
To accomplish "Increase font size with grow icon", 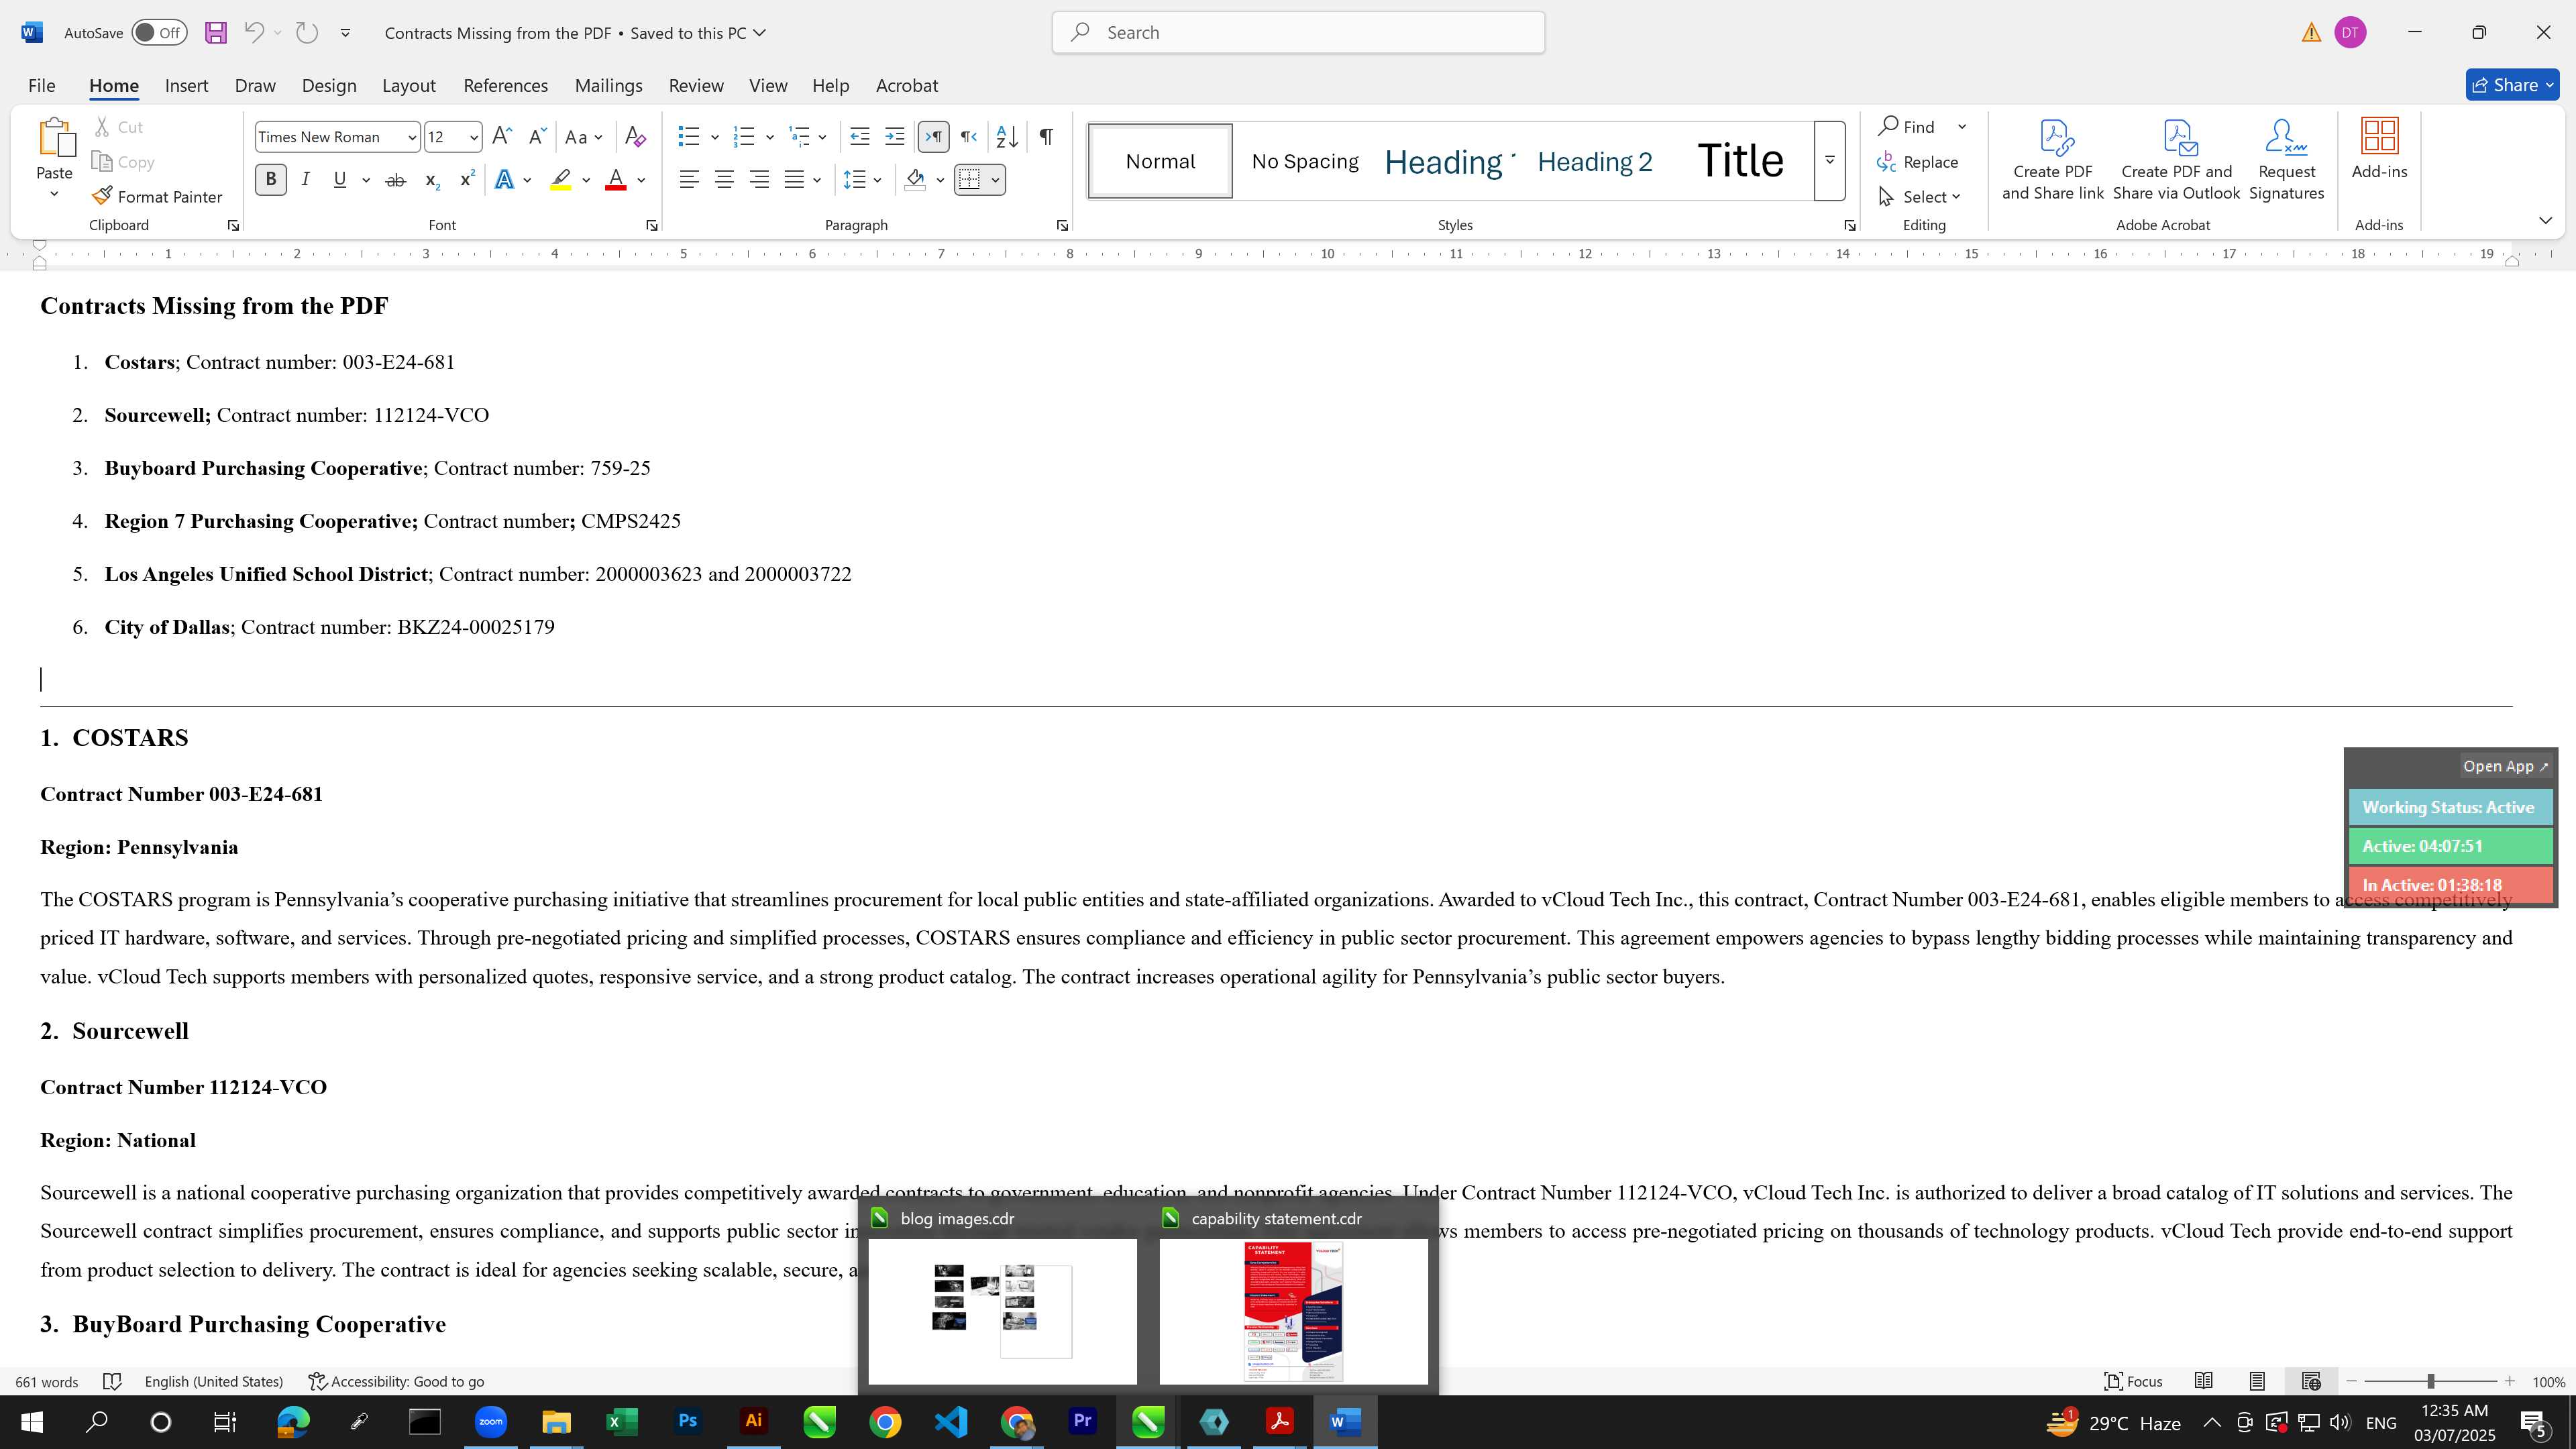I will [x=502, y=136].
